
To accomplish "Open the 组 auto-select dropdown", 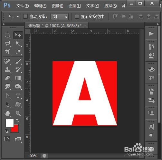I will (x=60, y=17).
